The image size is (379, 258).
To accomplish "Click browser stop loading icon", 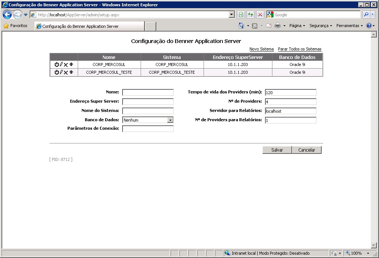I will [x=260, y=15].
